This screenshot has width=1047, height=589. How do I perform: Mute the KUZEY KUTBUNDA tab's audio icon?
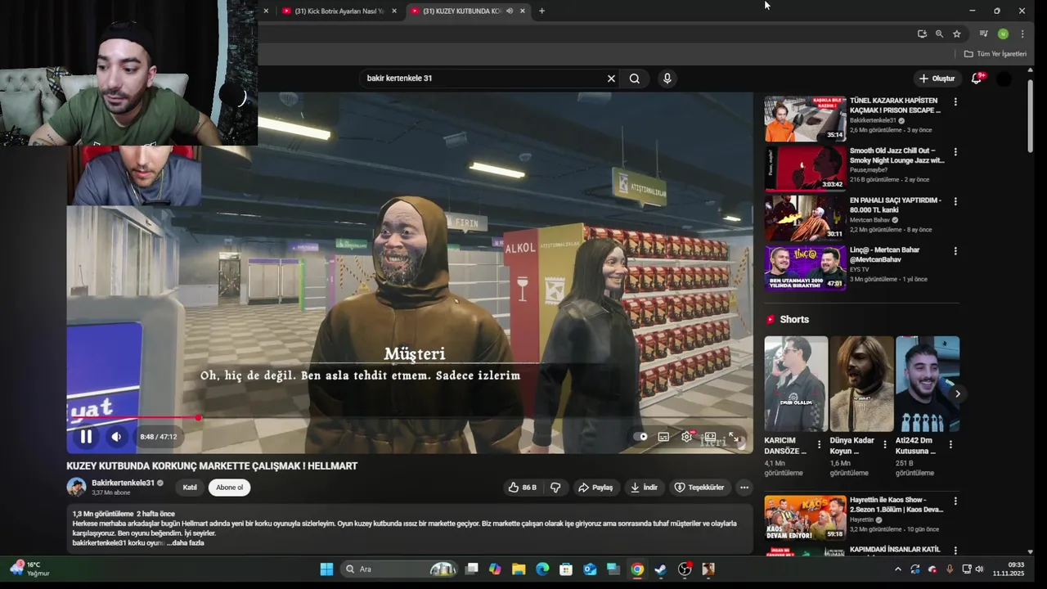pyautogui.click(x=510, y=11)
